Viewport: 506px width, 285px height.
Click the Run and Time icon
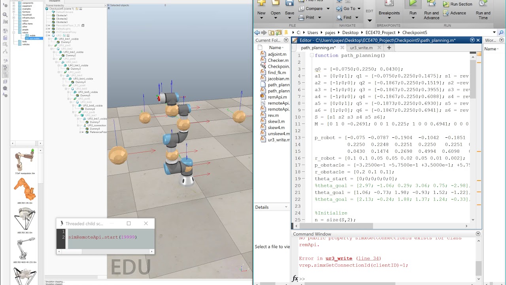(483, 3)
